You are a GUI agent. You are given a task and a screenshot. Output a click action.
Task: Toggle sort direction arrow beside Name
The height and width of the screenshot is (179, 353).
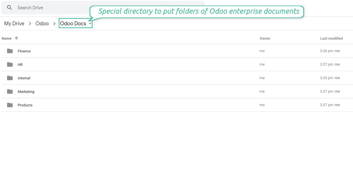(x=17, y=38)
